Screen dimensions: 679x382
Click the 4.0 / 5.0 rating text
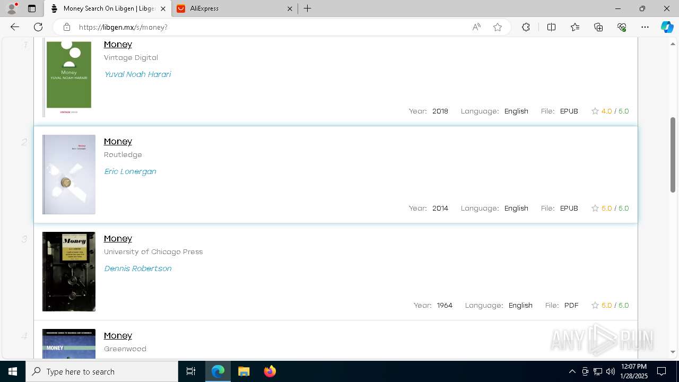615,111
